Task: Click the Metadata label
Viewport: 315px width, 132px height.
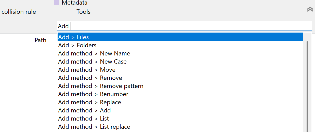Action: (74, 3)
